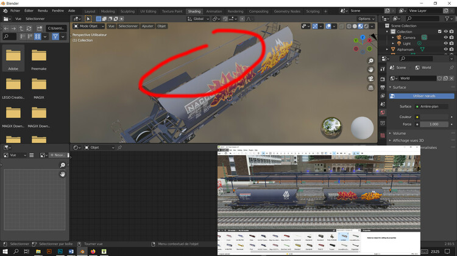Open the viewport Ajouter menu
Viewport: 457px width, 256px height.
147,26
